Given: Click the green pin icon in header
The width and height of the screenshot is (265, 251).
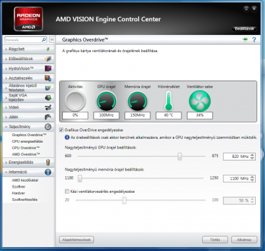Looking at the screenshot, I should (x=245, y=40).
